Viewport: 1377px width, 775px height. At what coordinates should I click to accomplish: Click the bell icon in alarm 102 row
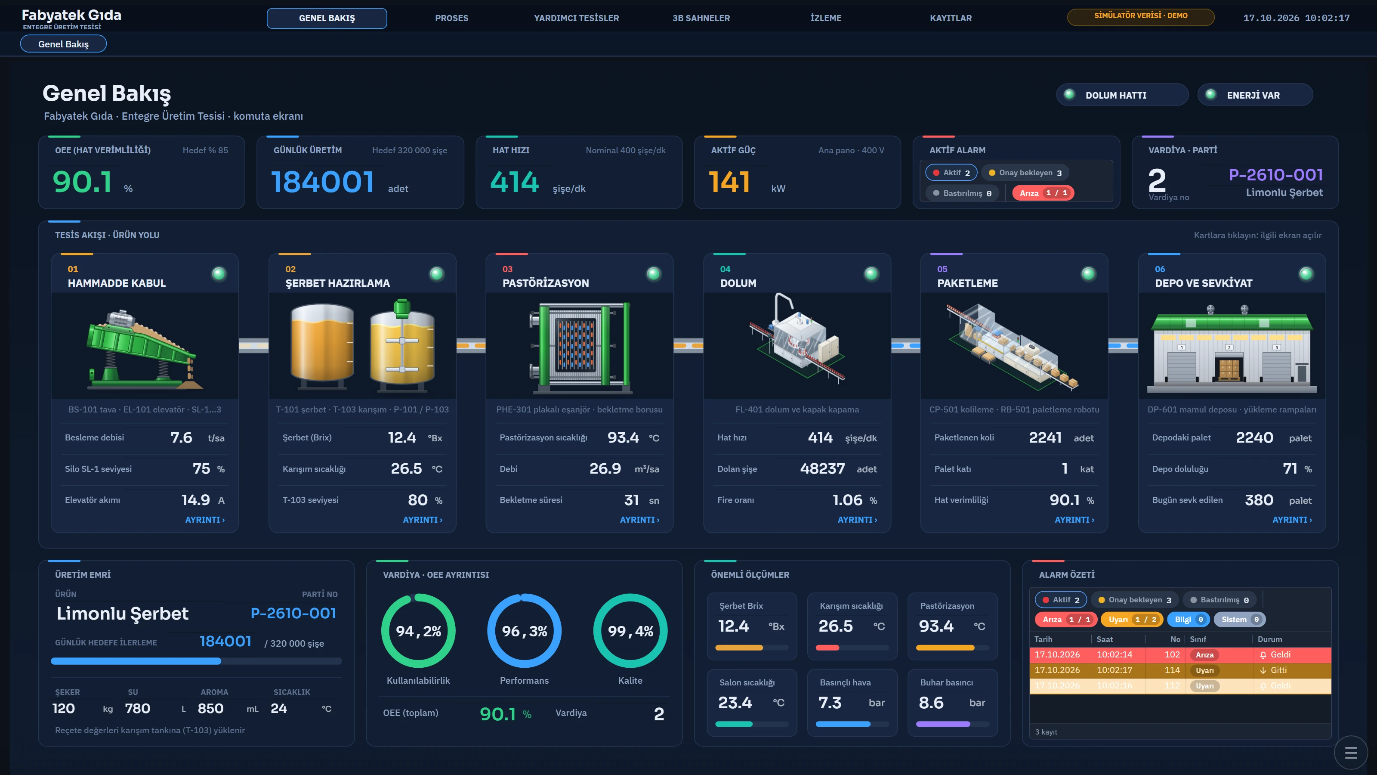pyautogui.click(x=1263, y=654)
